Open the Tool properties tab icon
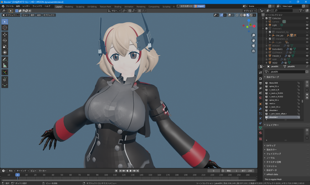This screenshot has height=185, width=310. click(x=260, y=72)
